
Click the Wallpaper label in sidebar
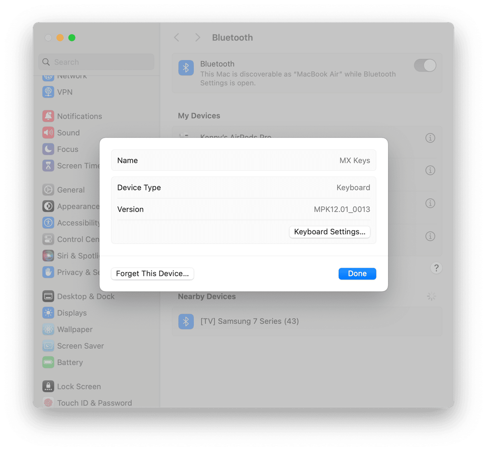[x=75, y=329]
